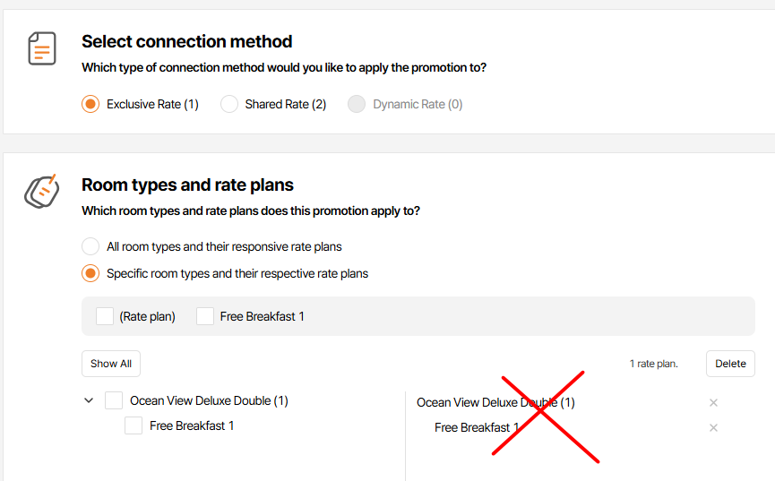Tick the (Rate plan) filter checkbox
The image size is (775, 481).
[x=105, y=316]
